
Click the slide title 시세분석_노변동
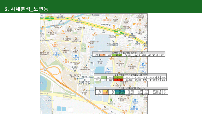click(27, 9)
